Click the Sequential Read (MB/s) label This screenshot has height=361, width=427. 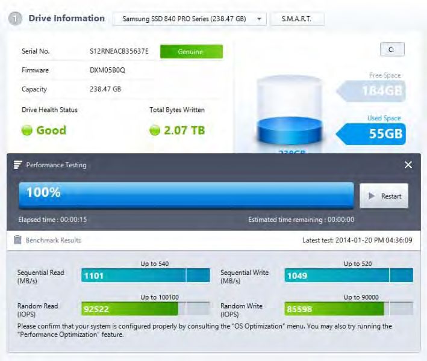[41, 277]
